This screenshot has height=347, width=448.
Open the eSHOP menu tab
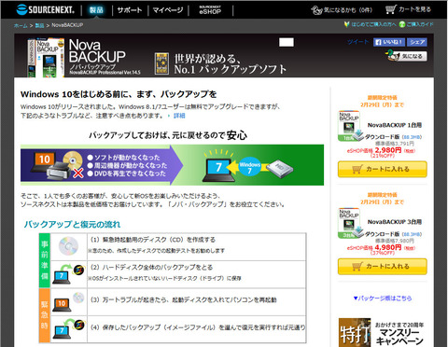210,10
